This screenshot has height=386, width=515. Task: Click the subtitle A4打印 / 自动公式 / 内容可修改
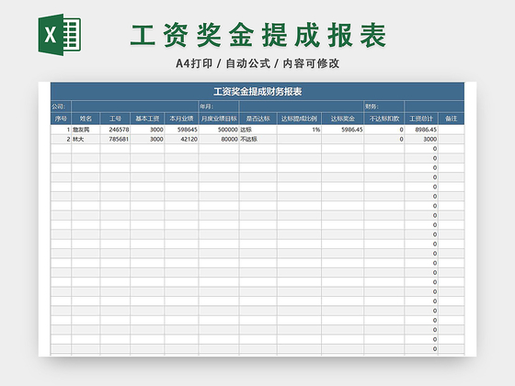[x=257, y=63]
